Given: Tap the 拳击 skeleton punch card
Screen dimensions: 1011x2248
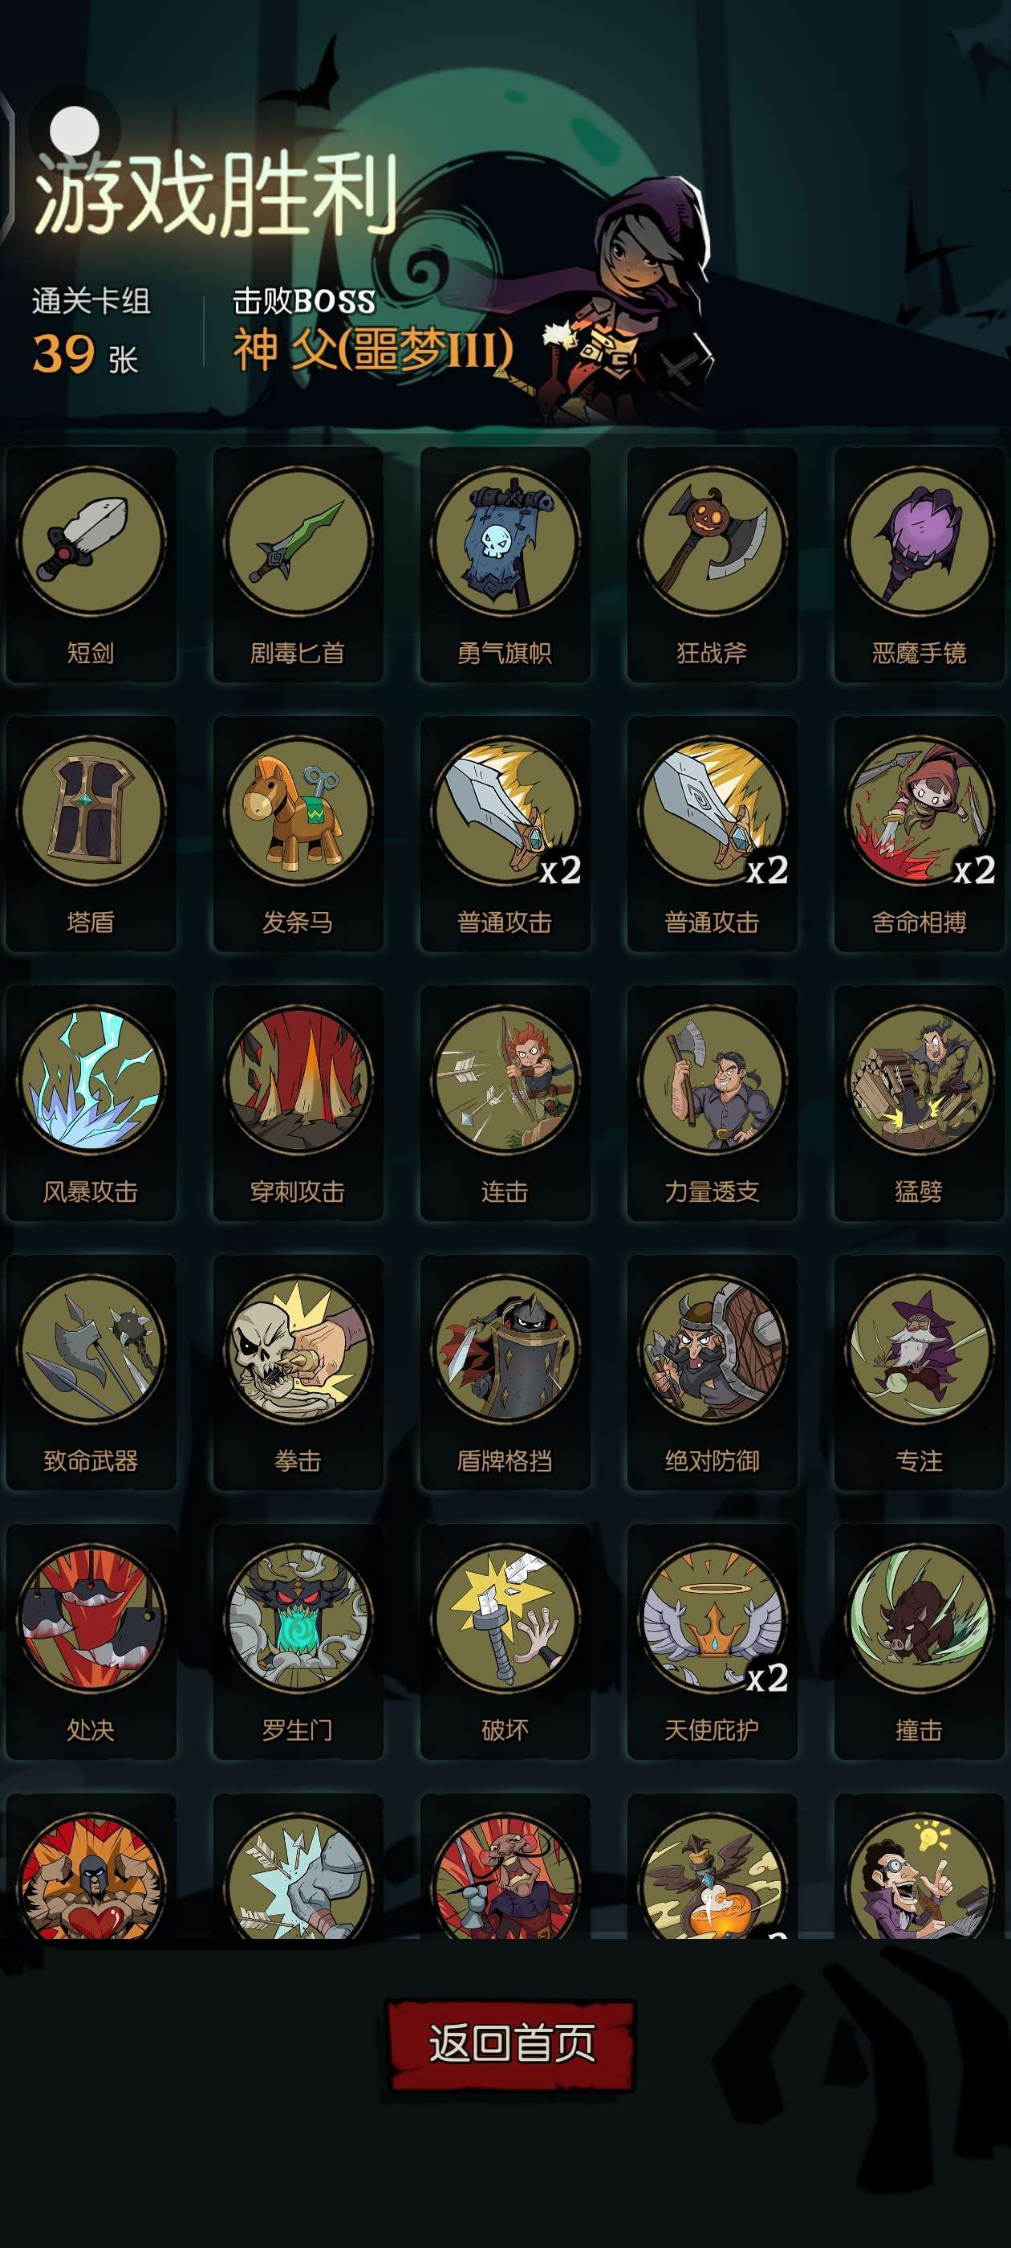Looking at the screenshot, I should tap(298, 1373).
